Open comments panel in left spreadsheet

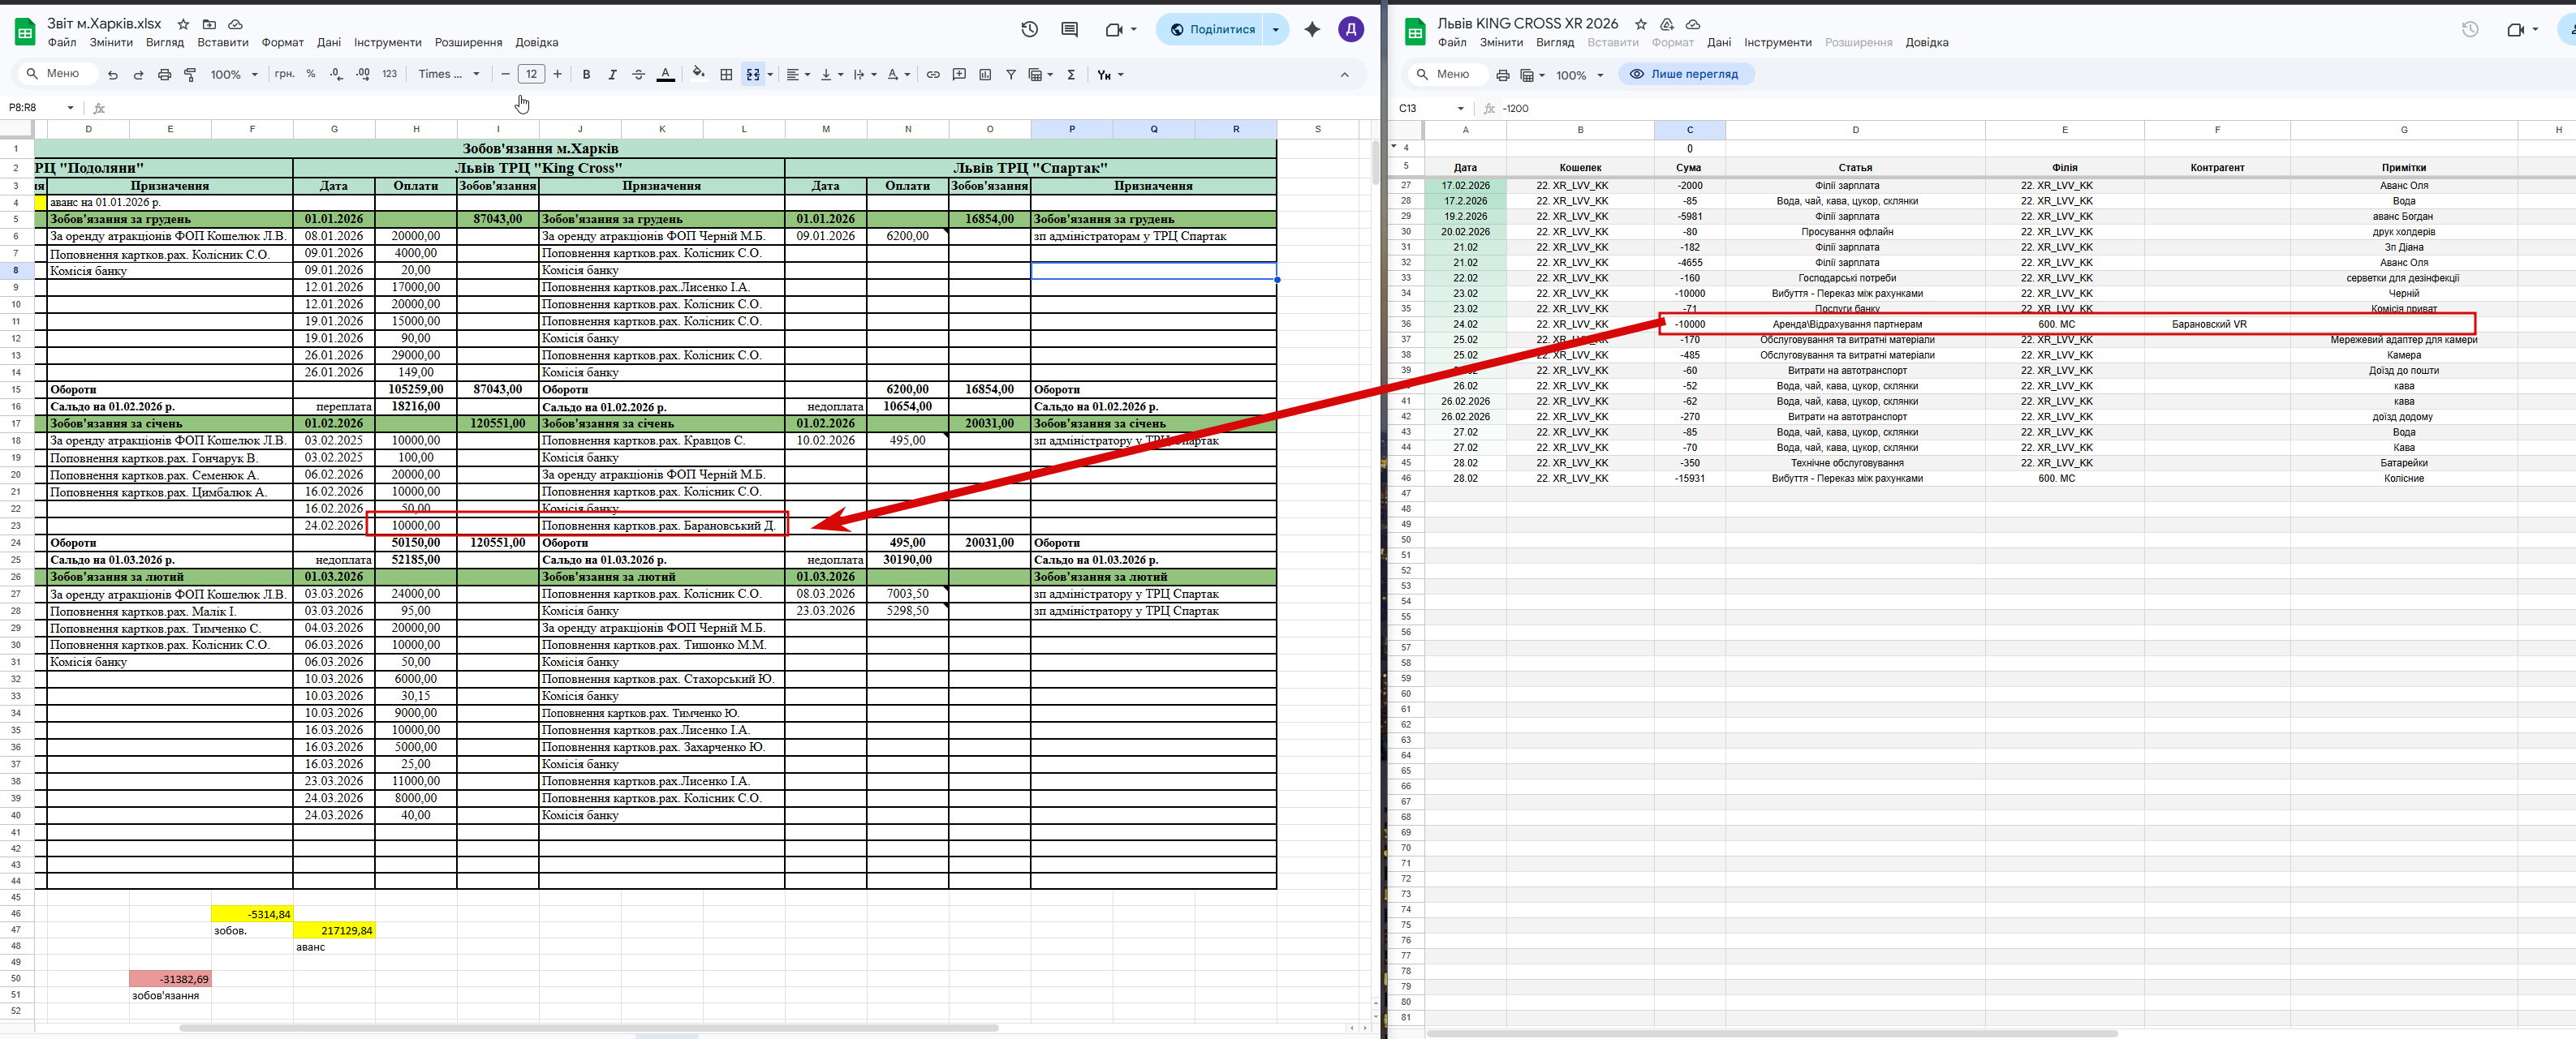[x=1069, y=30]
